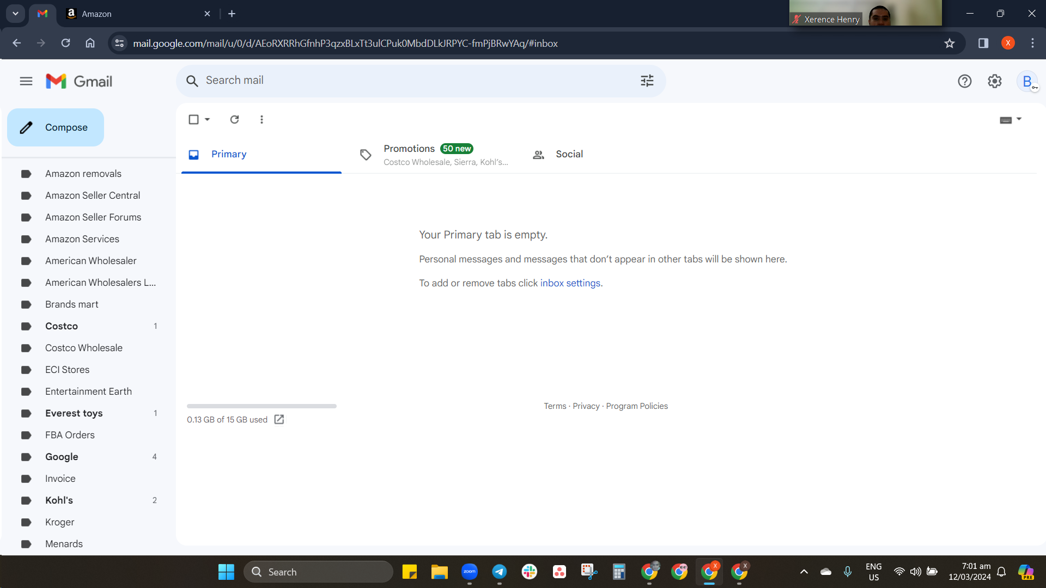The image size is (1046, 588).
Task: Open the tab search dropdown in Chrome
Action: point(15,14)
